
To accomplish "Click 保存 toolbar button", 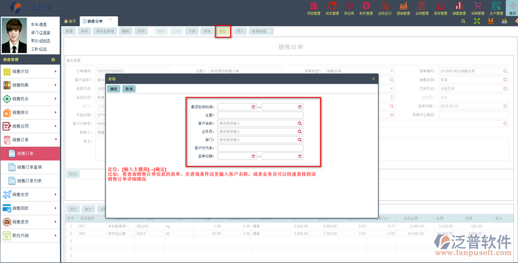I will pos(85,31).
